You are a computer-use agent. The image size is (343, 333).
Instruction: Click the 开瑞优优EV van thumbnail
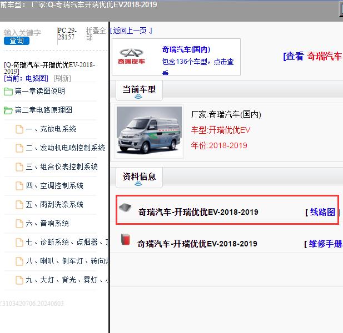149,130
